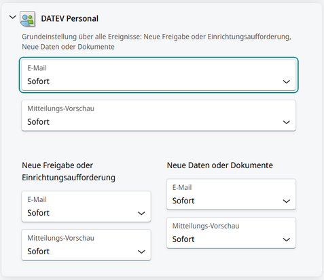Click the Neue Freigabe oder Einrichtungsaufforderung heading
Screen dimensions: 324x280
point(69,172)
